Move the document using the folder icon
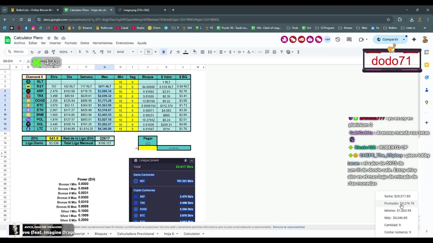Image resolution: width=433 pixels, height=243 pixels. (56, 38)
